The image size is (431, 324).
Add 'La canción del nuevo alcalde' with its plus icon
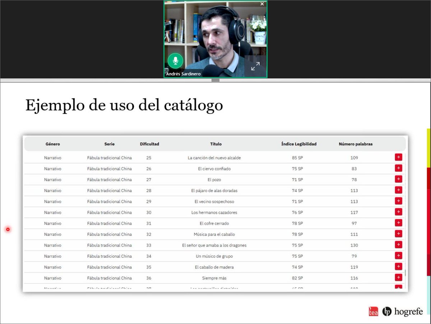(x=398, y=157)
